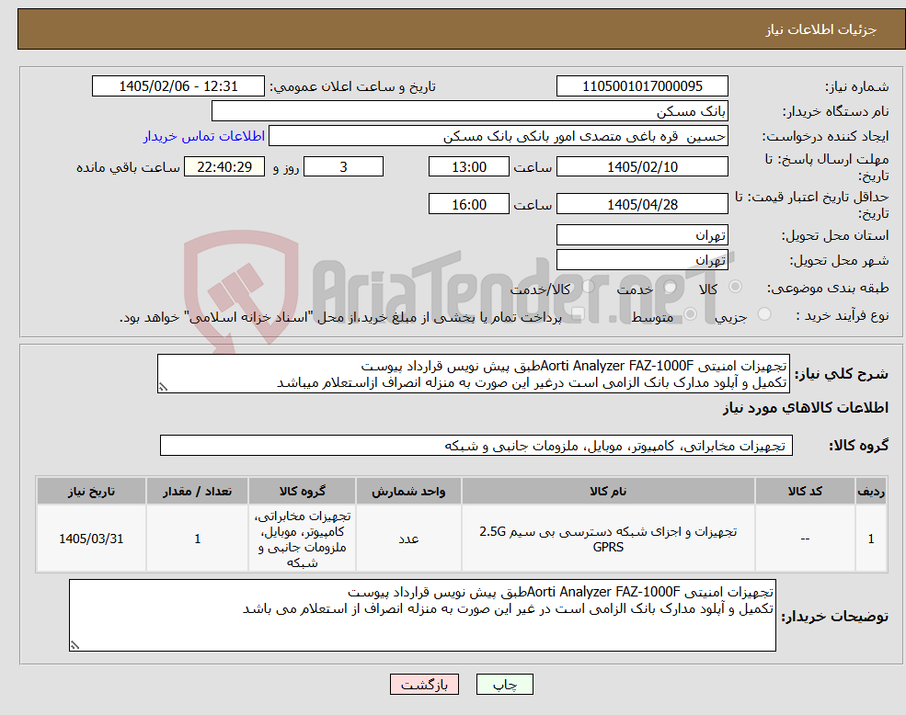Click the ردیف column header
This screenshot has height=715, width=906.
click(x=871, y=491)
